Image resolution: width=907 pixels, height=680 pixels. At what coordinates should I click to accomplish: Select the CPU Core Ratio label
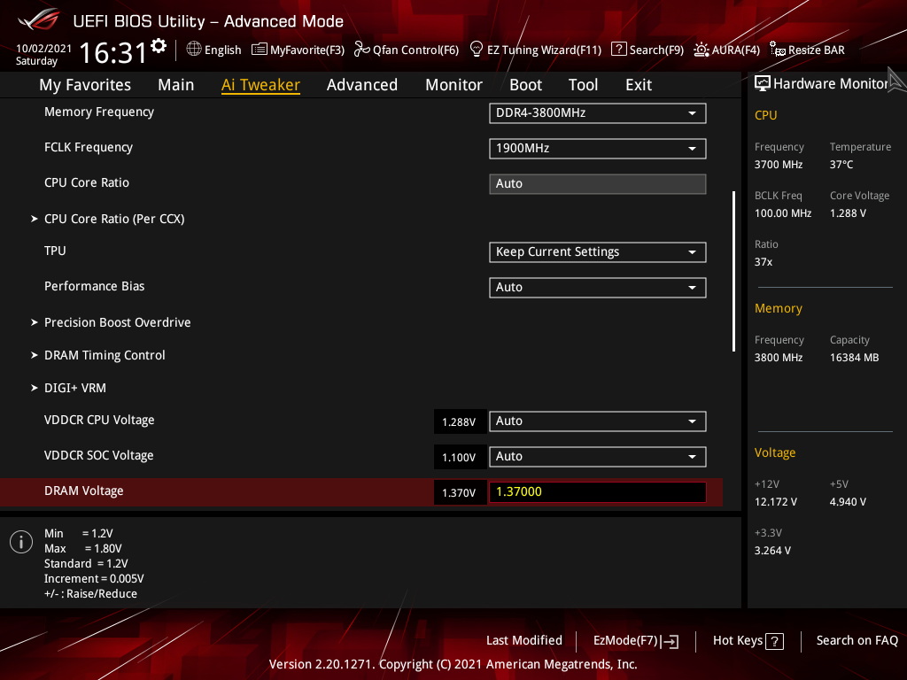pos(87,182)
